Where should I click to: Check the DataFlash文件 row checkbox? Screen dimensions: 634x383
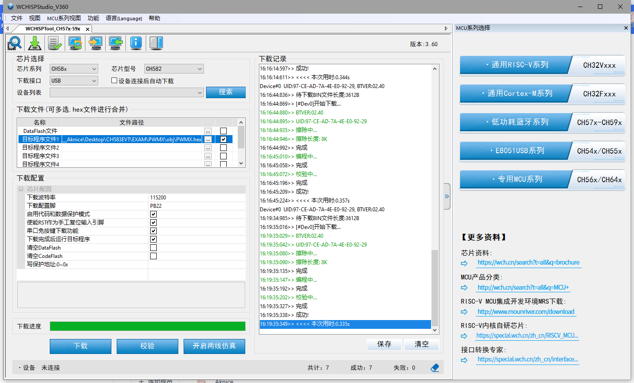point(223,131)
